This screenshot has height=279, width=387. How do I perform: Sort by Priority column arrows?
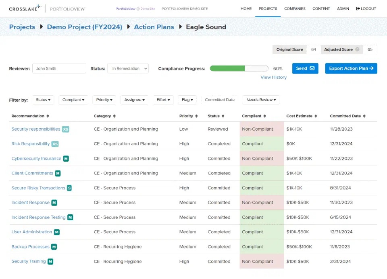(x=196, y=116)
